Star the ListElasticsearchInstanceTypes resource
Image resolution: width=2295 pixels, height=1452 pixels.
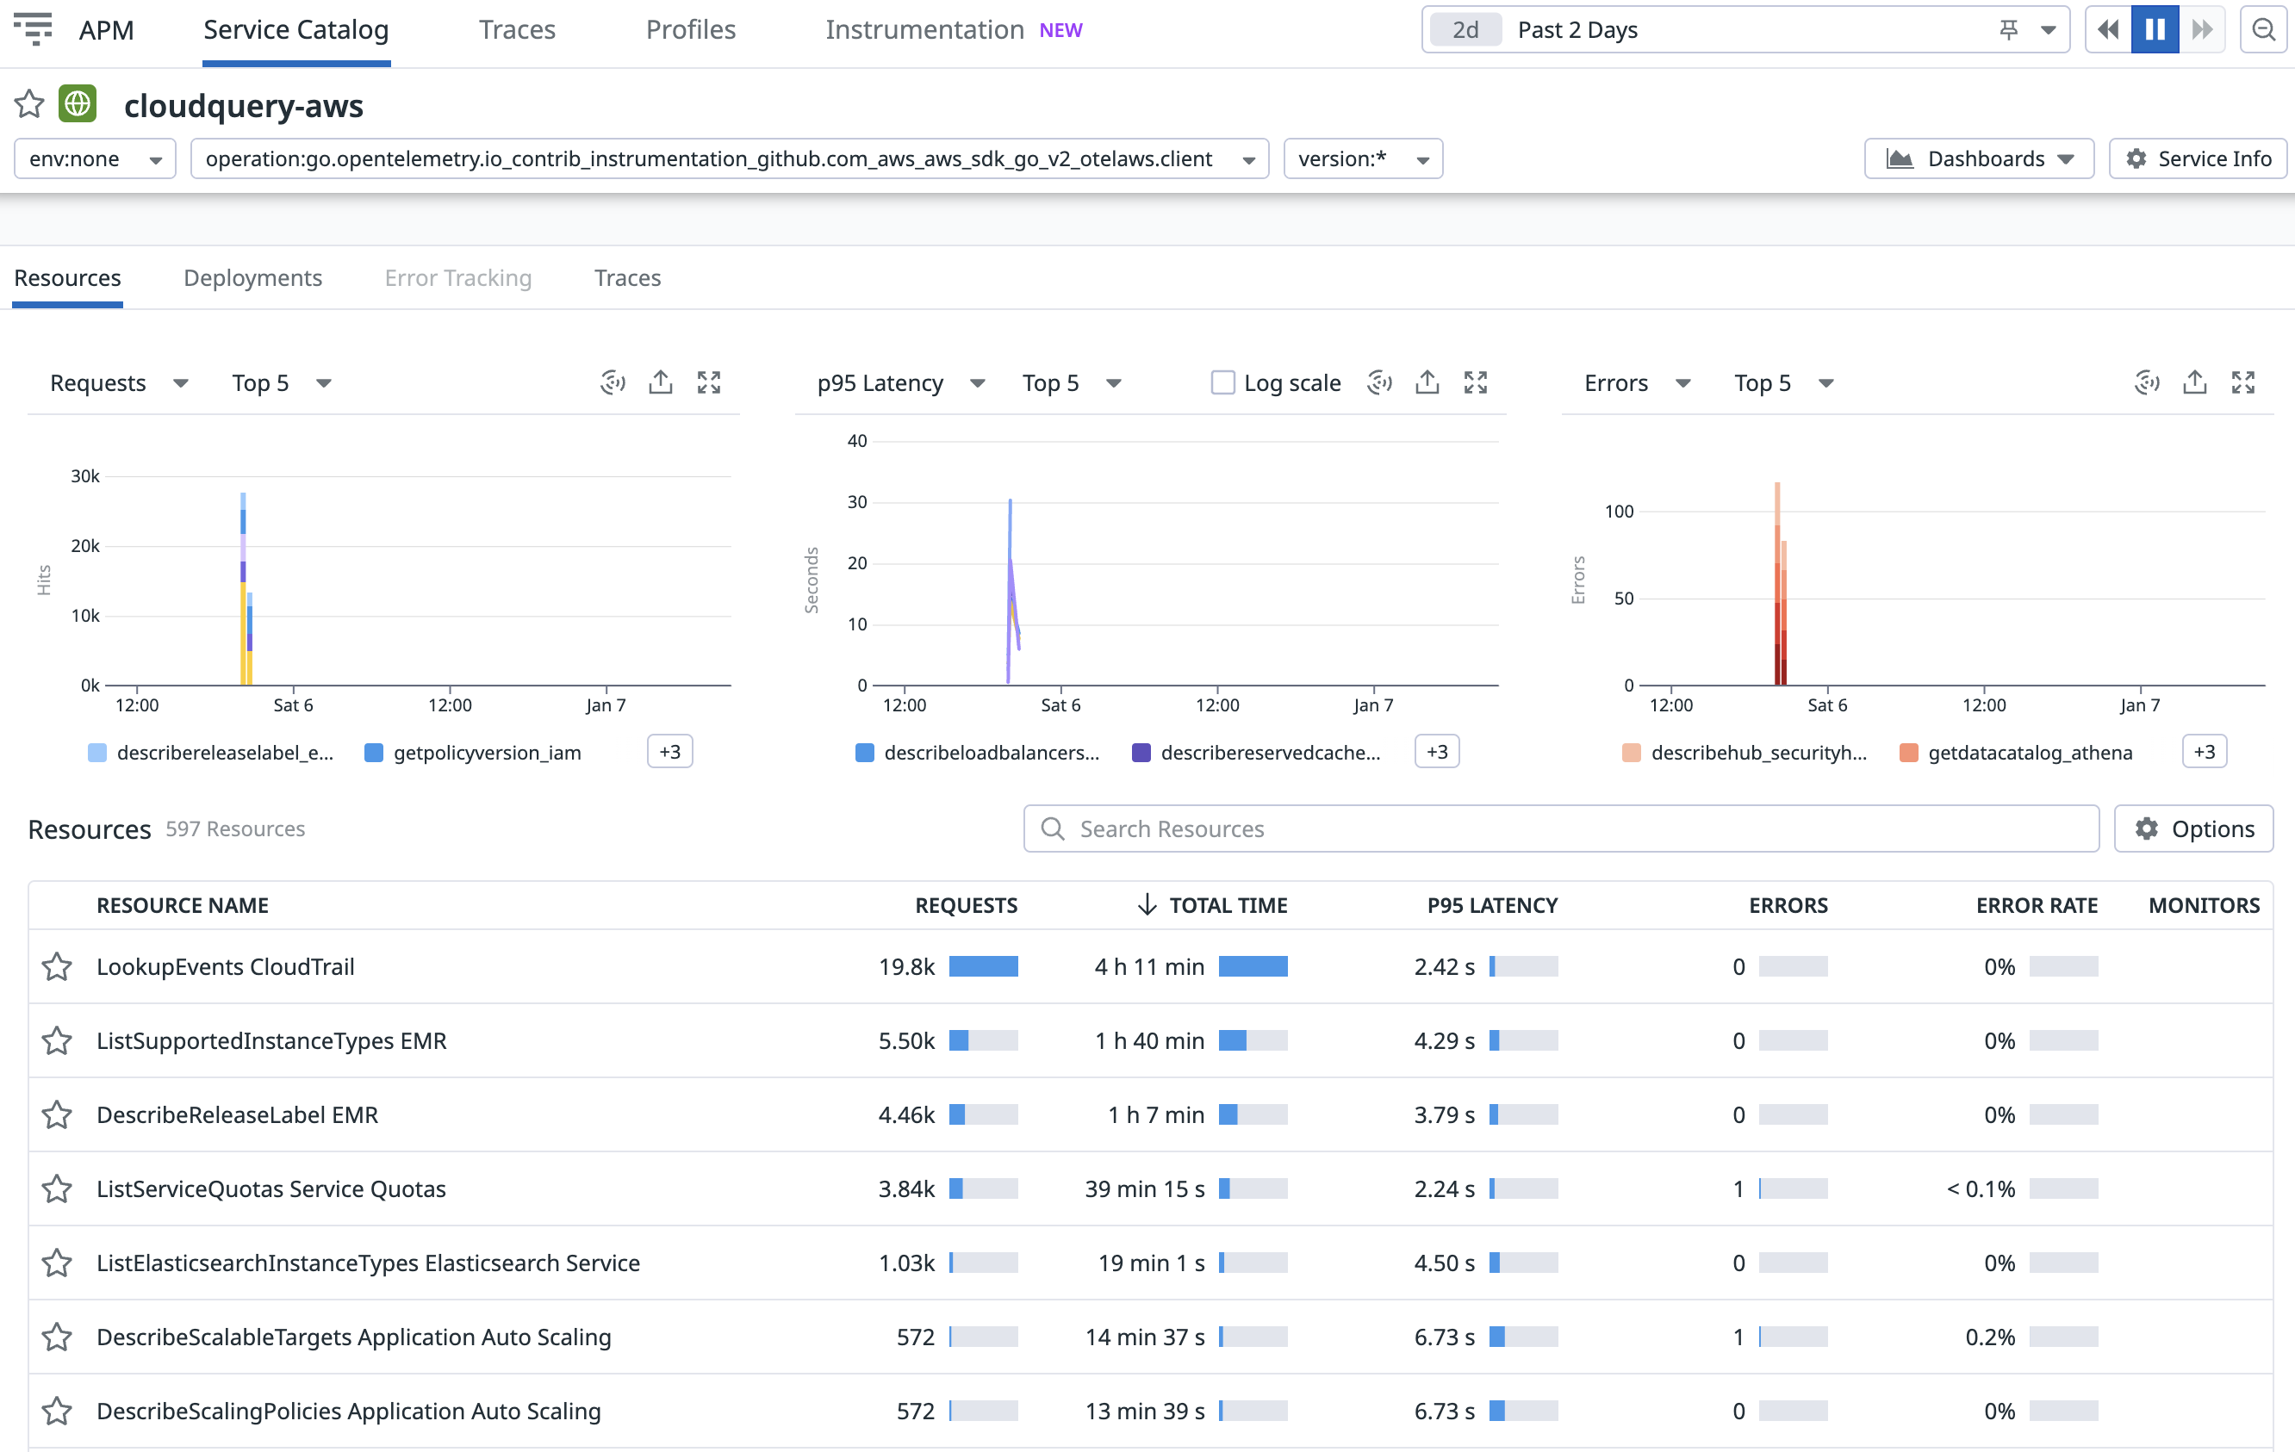(x=57, y=1263)
